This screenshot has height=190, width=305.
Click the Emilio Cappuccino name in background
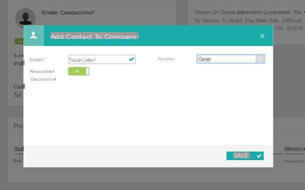point(67,12)
